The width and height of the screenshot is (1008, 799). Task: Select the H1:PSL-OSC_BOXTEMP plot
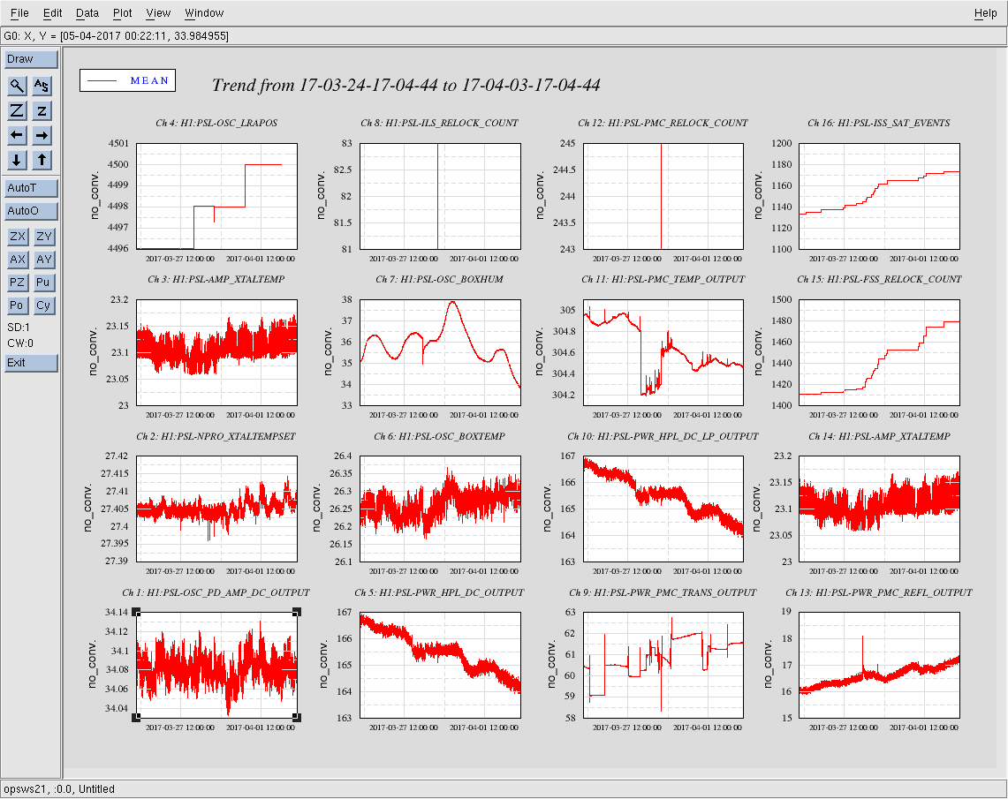point(440,509)
